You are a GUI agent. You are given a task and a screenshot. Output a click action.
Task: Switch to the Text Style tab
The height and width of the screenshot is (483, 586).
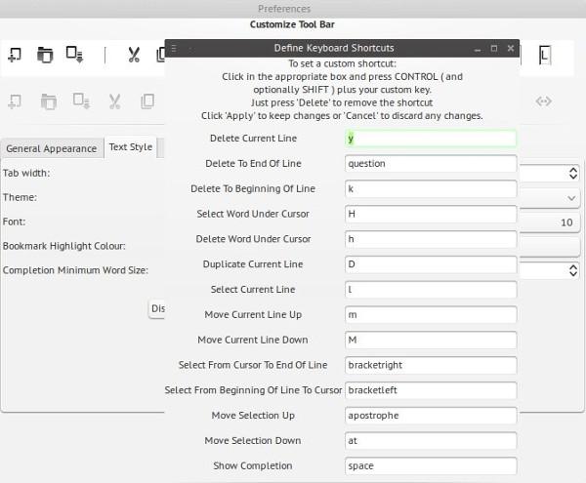pyautogui.click(x=131, y=147)
